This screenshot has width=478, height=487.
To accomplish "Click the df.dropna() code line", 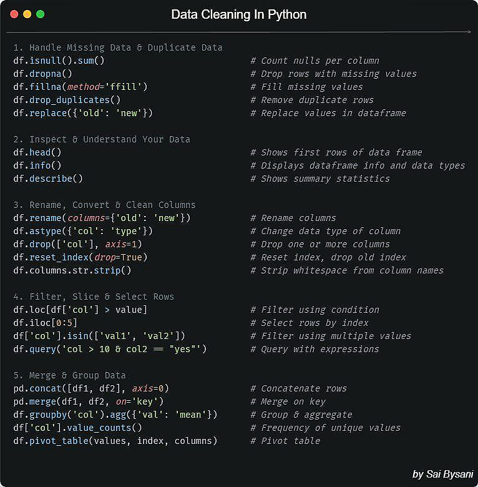I will click(42, 74).
